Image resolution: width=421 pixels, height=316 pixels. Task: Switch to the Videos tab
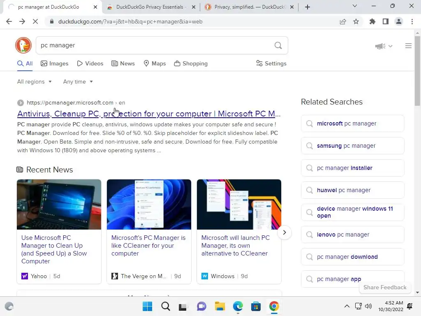[x=90, y=64]
